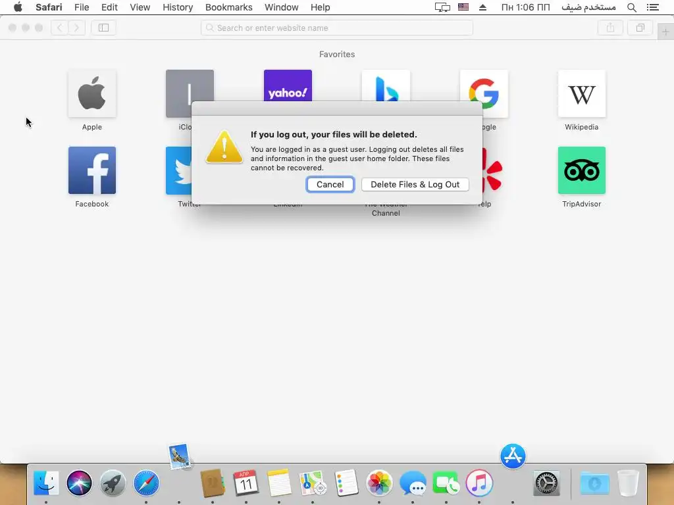Open Spotlight search magnifier icon

click(x=631, y=7)
